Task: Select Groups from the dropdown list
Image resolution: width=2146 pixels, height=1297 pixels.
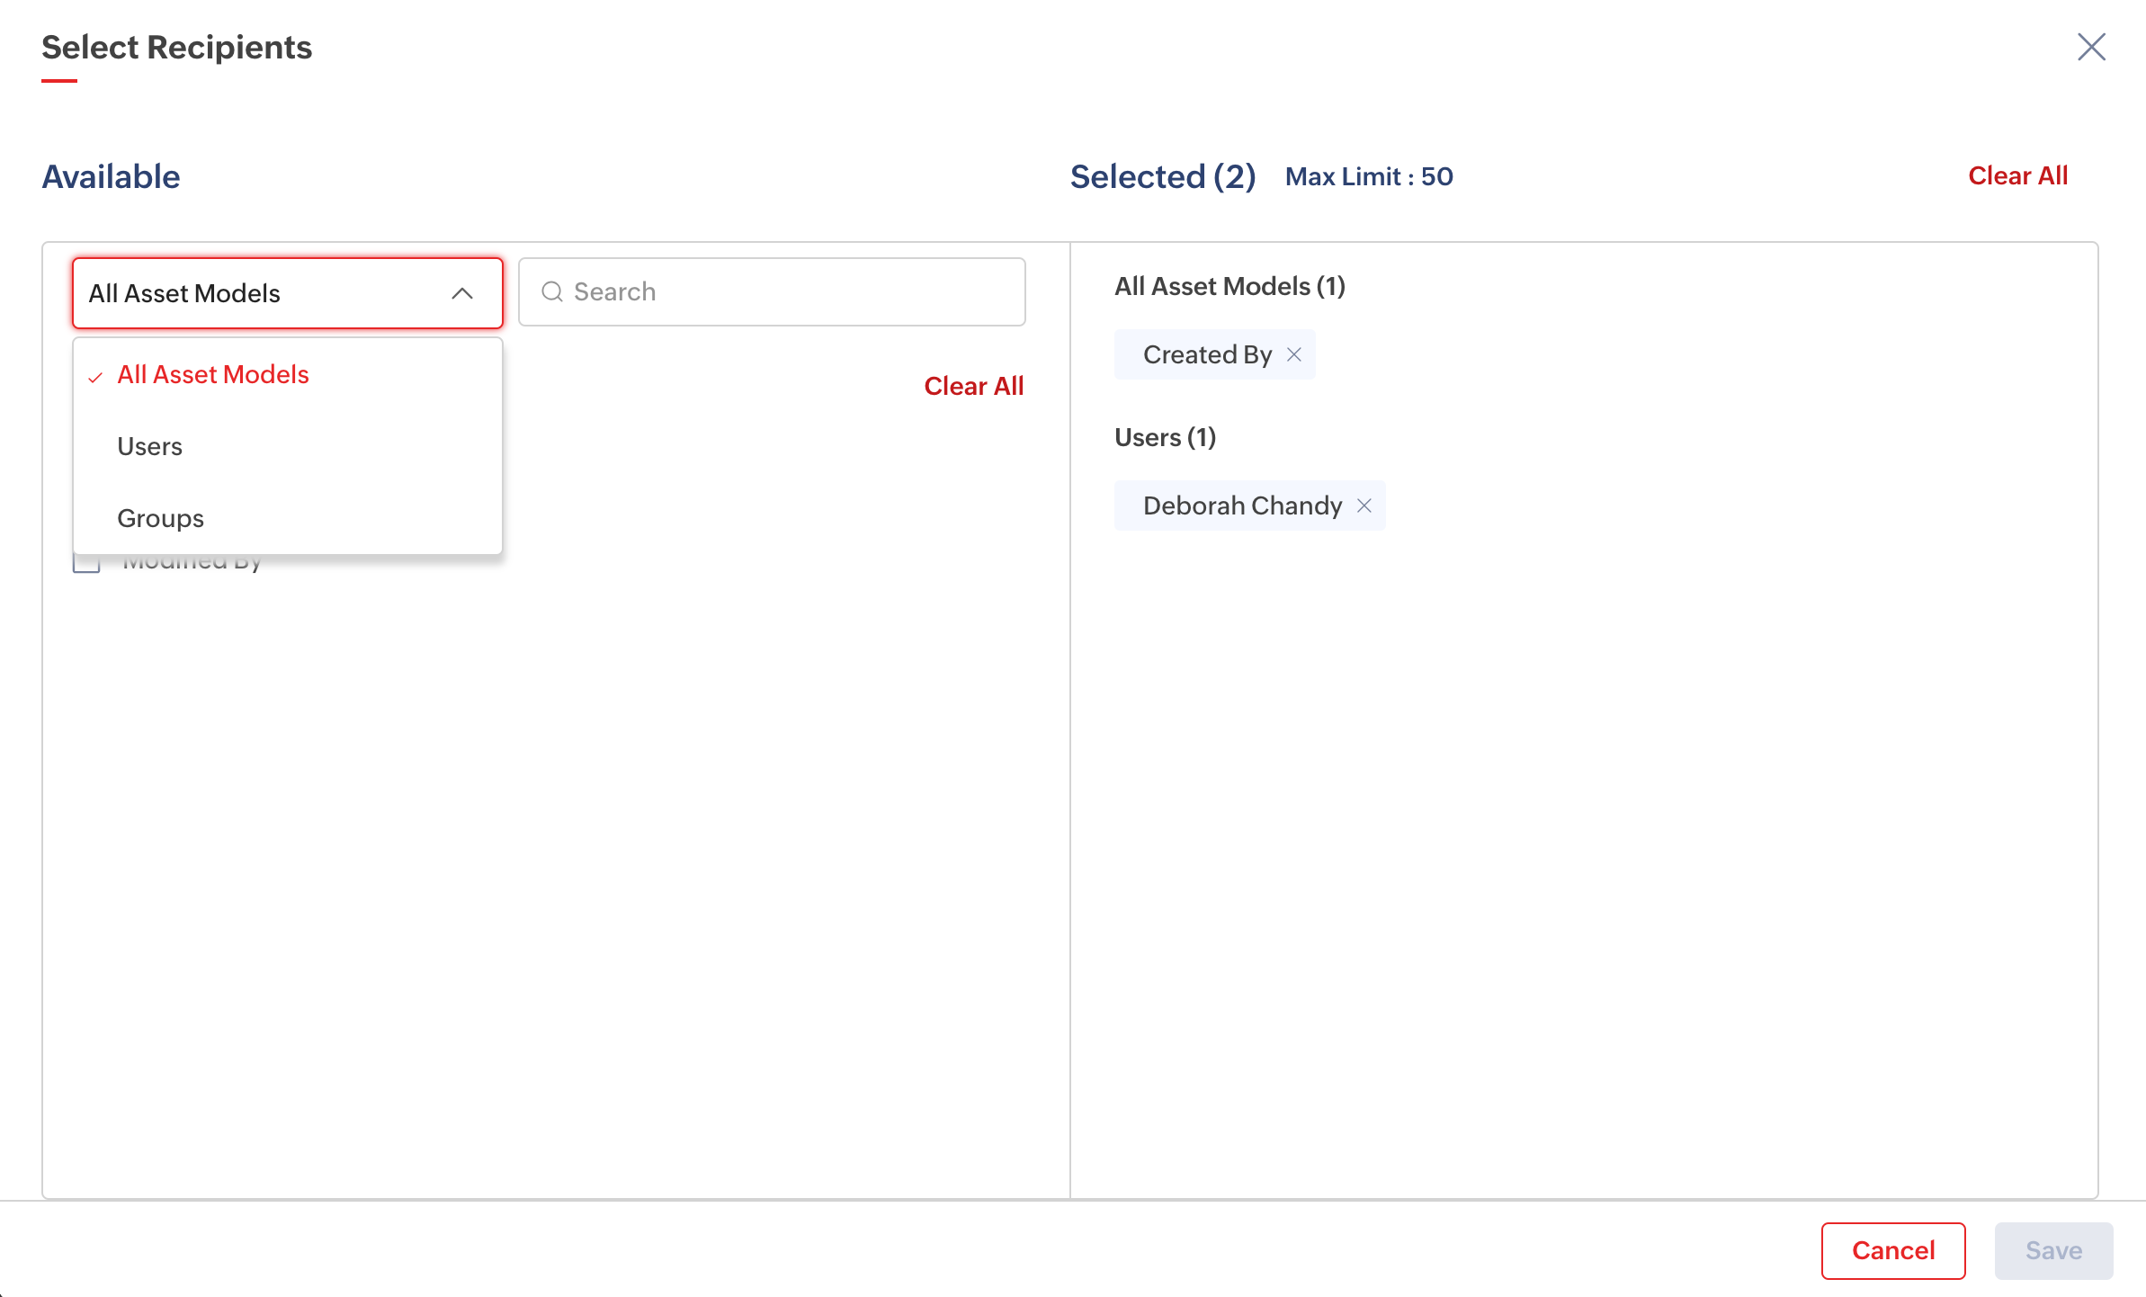Action: click(x=161, y=518)
